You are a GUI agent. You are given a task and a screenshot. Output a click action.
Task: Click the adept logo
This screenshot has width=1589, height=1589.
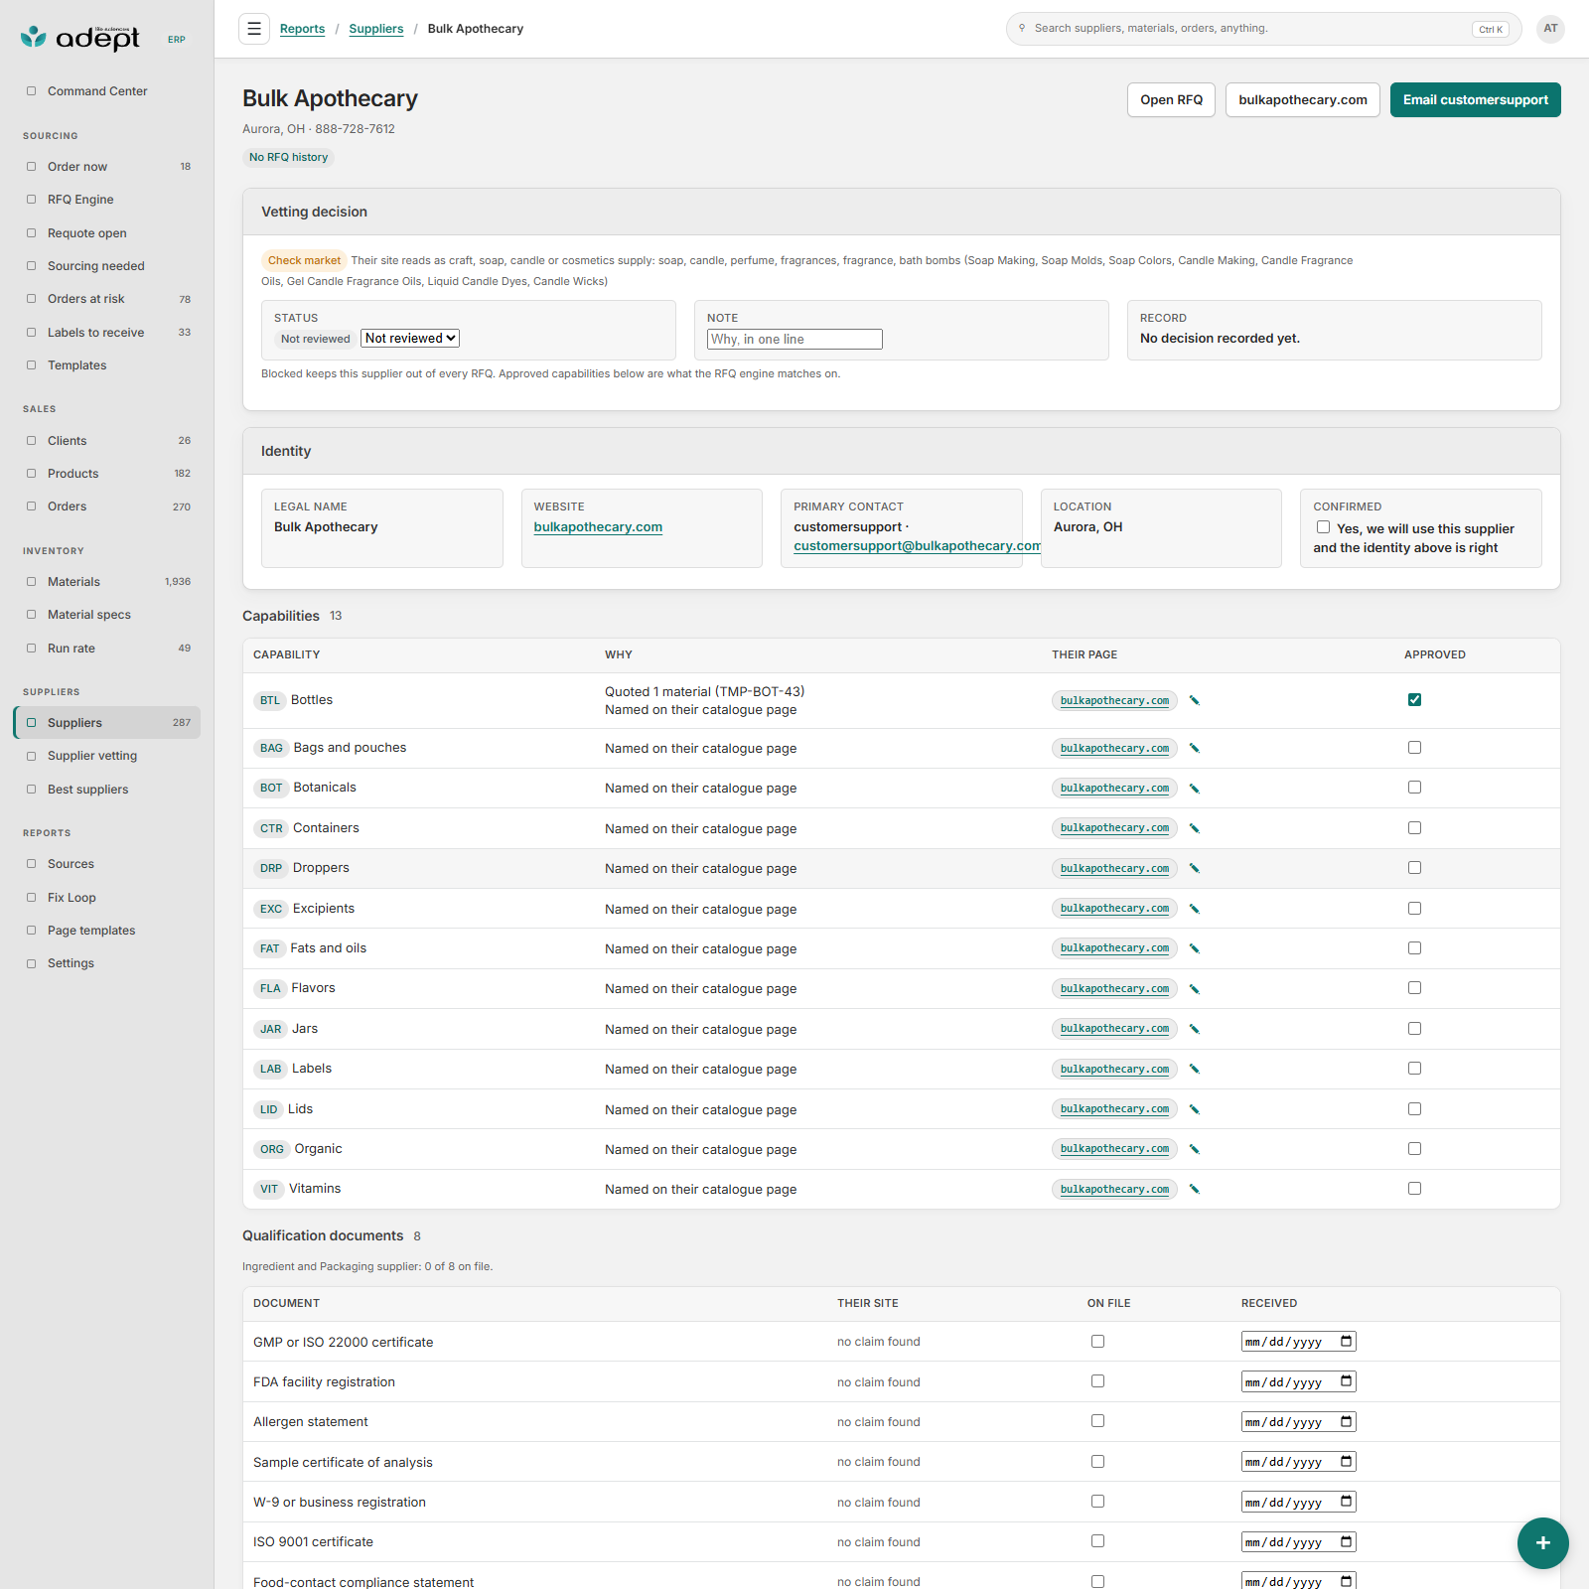(82, 38)
